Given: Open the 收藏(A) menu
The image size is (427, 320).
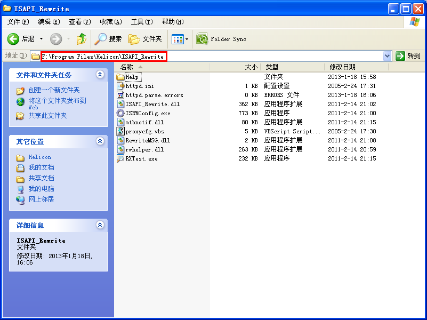Looking at the screenshot, I should (110, 22).
